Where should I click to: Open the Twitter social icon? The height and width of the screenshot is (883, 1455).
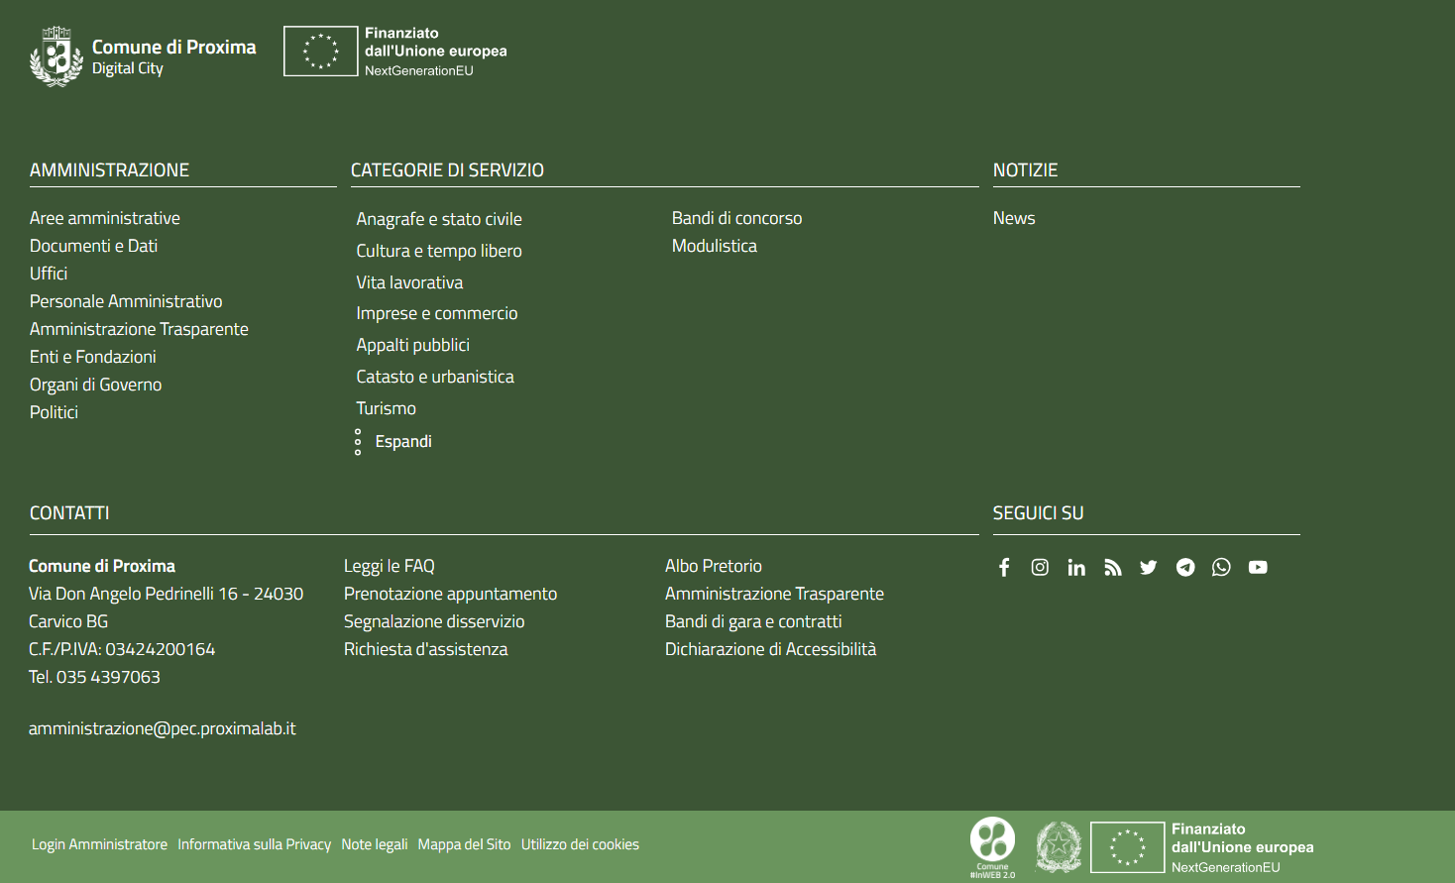pyautogui.click(x=1149, y=567)
